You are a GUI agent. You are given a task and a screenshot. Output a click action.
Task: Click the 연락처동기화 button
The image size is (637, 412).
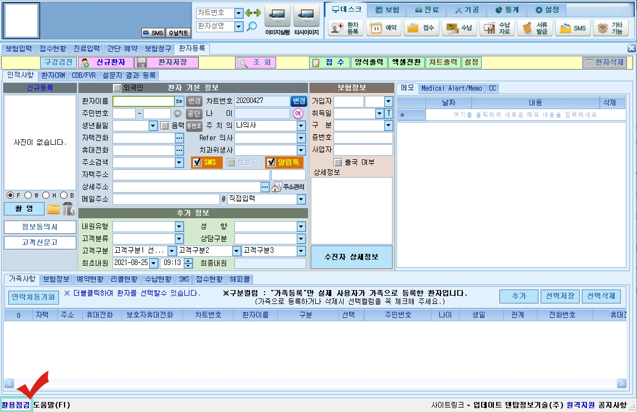click(33, 297)
